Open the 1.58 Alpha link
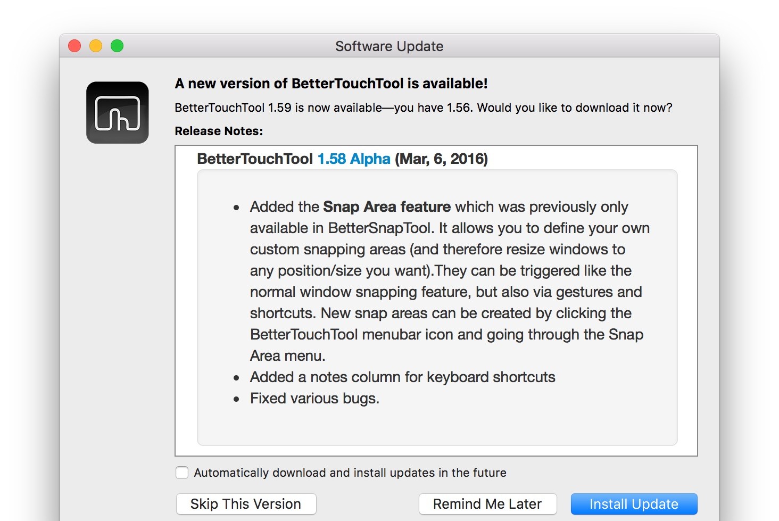 point(354,159)
